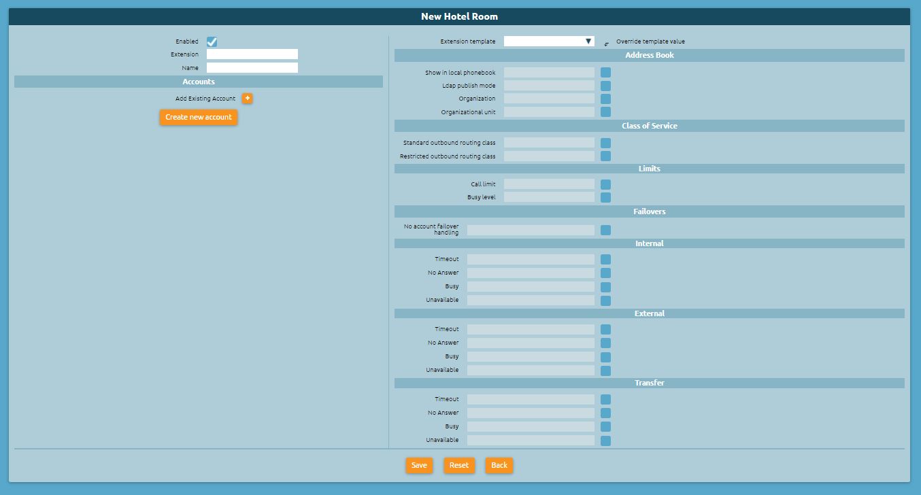921x495 pixels.
Task: Click the plus icon beside Add Existing Account
Action: tap(248, 99)
